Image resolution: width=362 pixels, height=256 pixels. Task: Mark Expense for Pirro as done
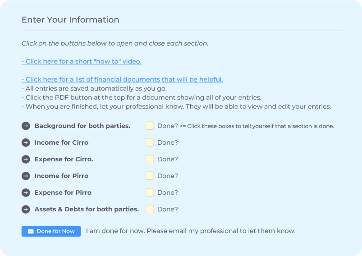(150, 192)
